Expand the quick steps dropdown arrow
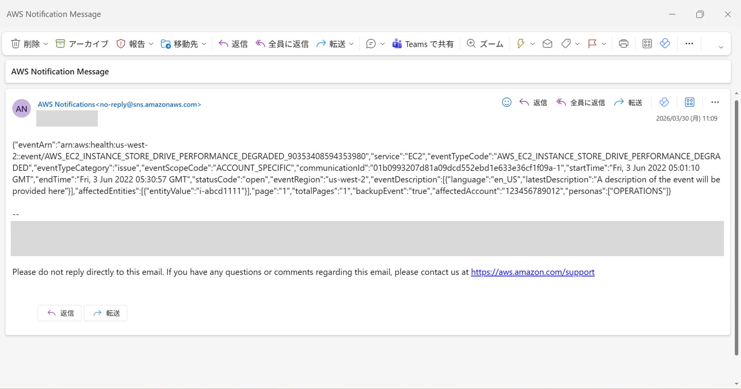Screen dimensions: 741x389 (x=532, y=44)
